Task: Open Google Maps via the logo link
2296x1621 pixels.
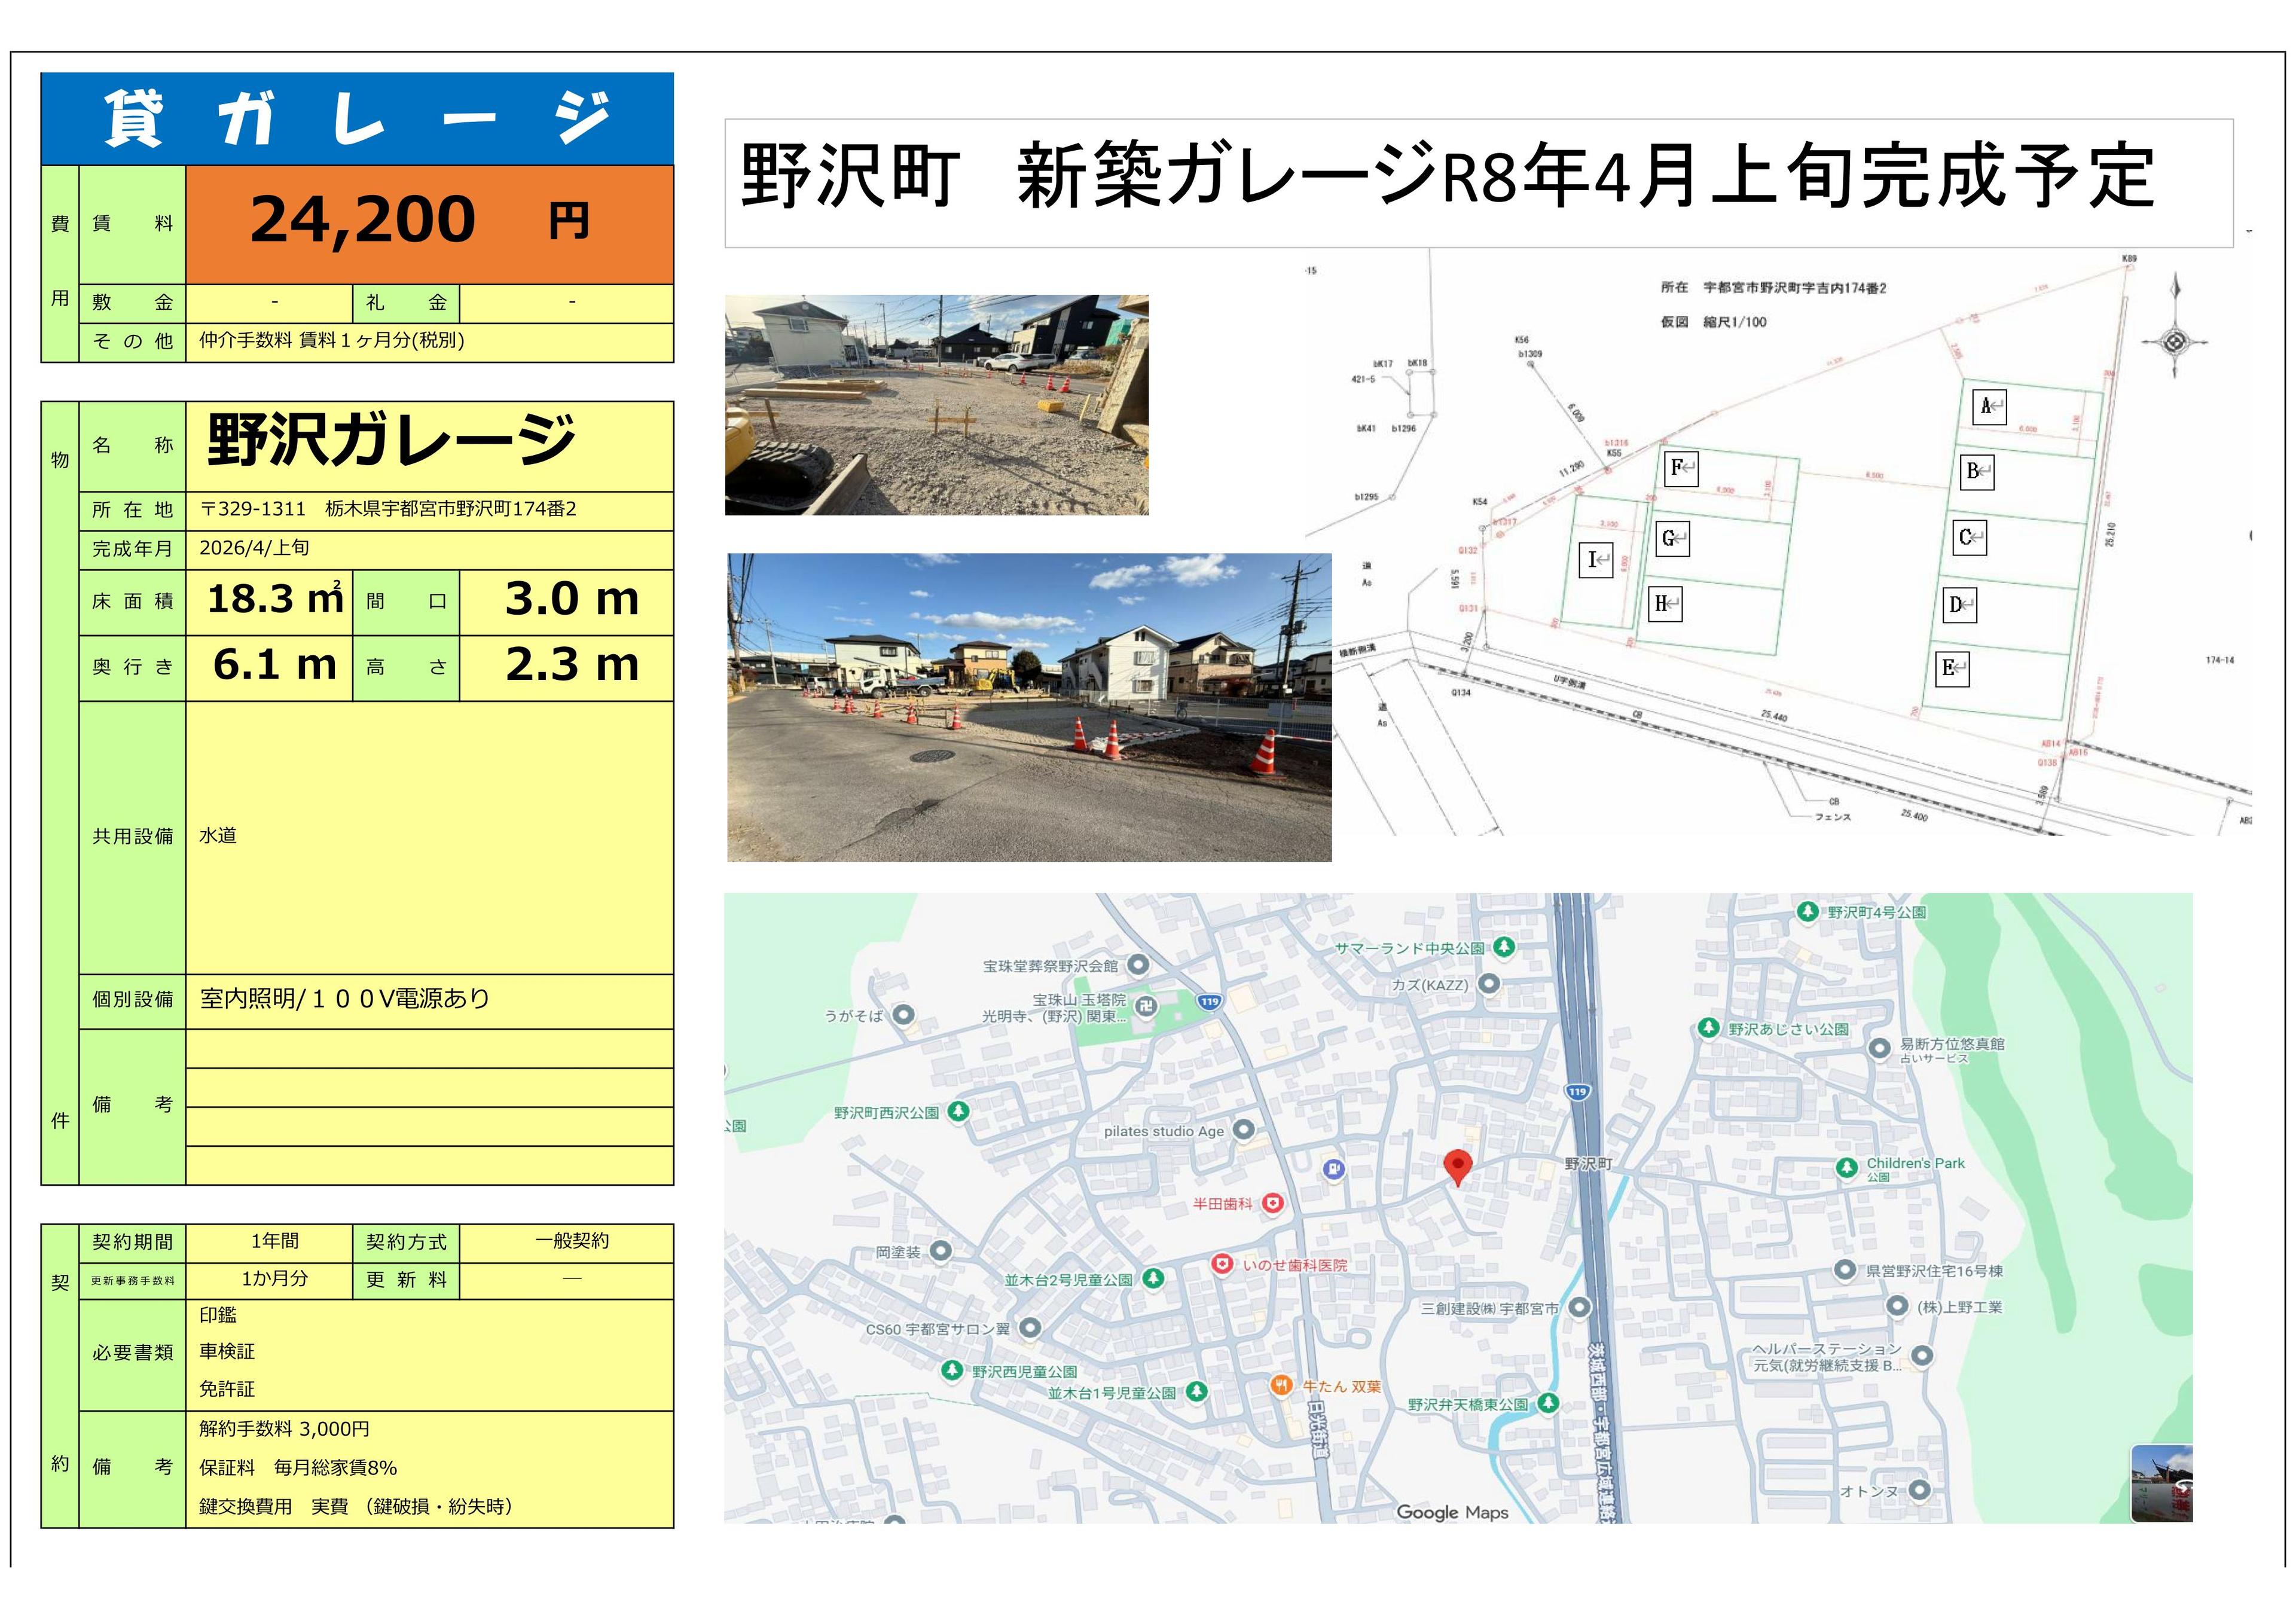Action: pyautogui.click(x=1454, y=1513)
